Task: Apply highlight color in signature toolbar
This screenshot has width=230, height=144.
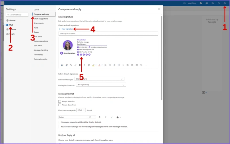Action: (x=93, y=65)
